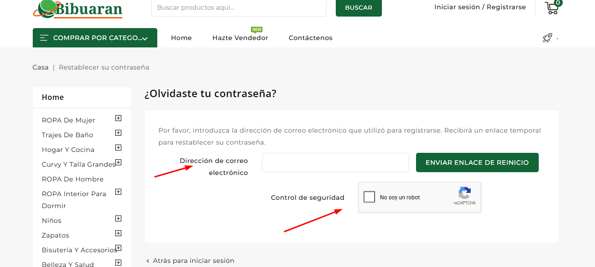Open the Hazte Vendedor menu item

[240, 38]
